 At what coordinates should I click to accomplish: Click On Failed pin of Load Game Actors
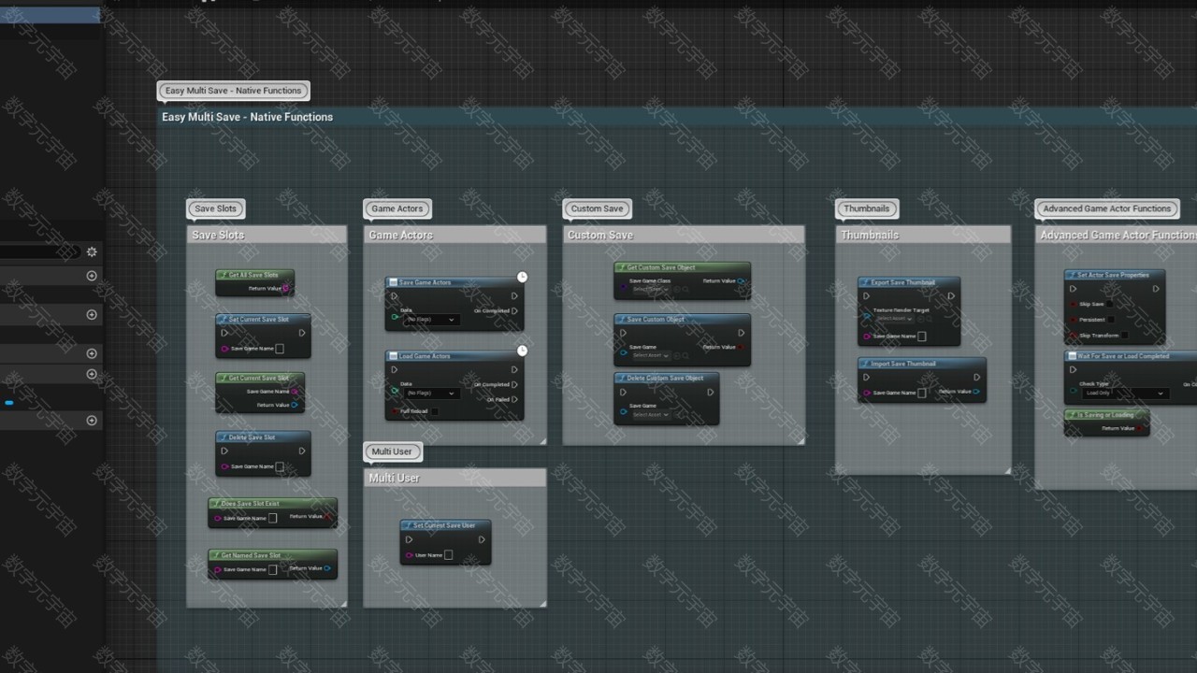[514, 399]
